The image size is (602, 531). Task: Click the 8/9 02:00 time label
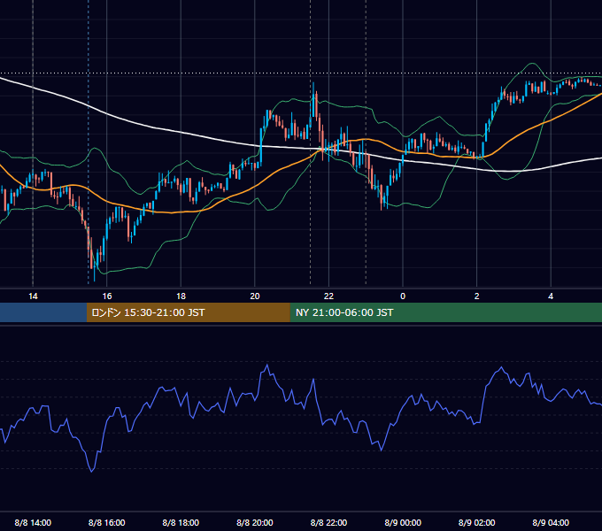(x=477, y=522)
